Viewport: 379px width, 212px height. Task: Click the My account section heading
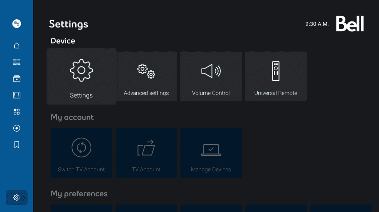point(72,117)
